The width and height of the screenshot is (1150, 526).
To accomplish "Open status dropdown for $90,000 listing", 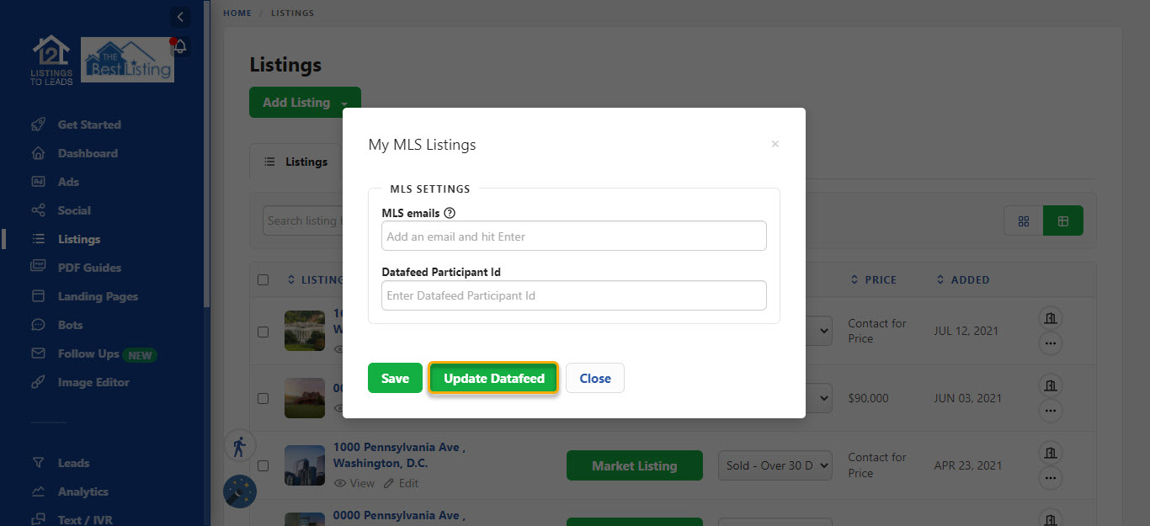I will (x=818, y=398).
